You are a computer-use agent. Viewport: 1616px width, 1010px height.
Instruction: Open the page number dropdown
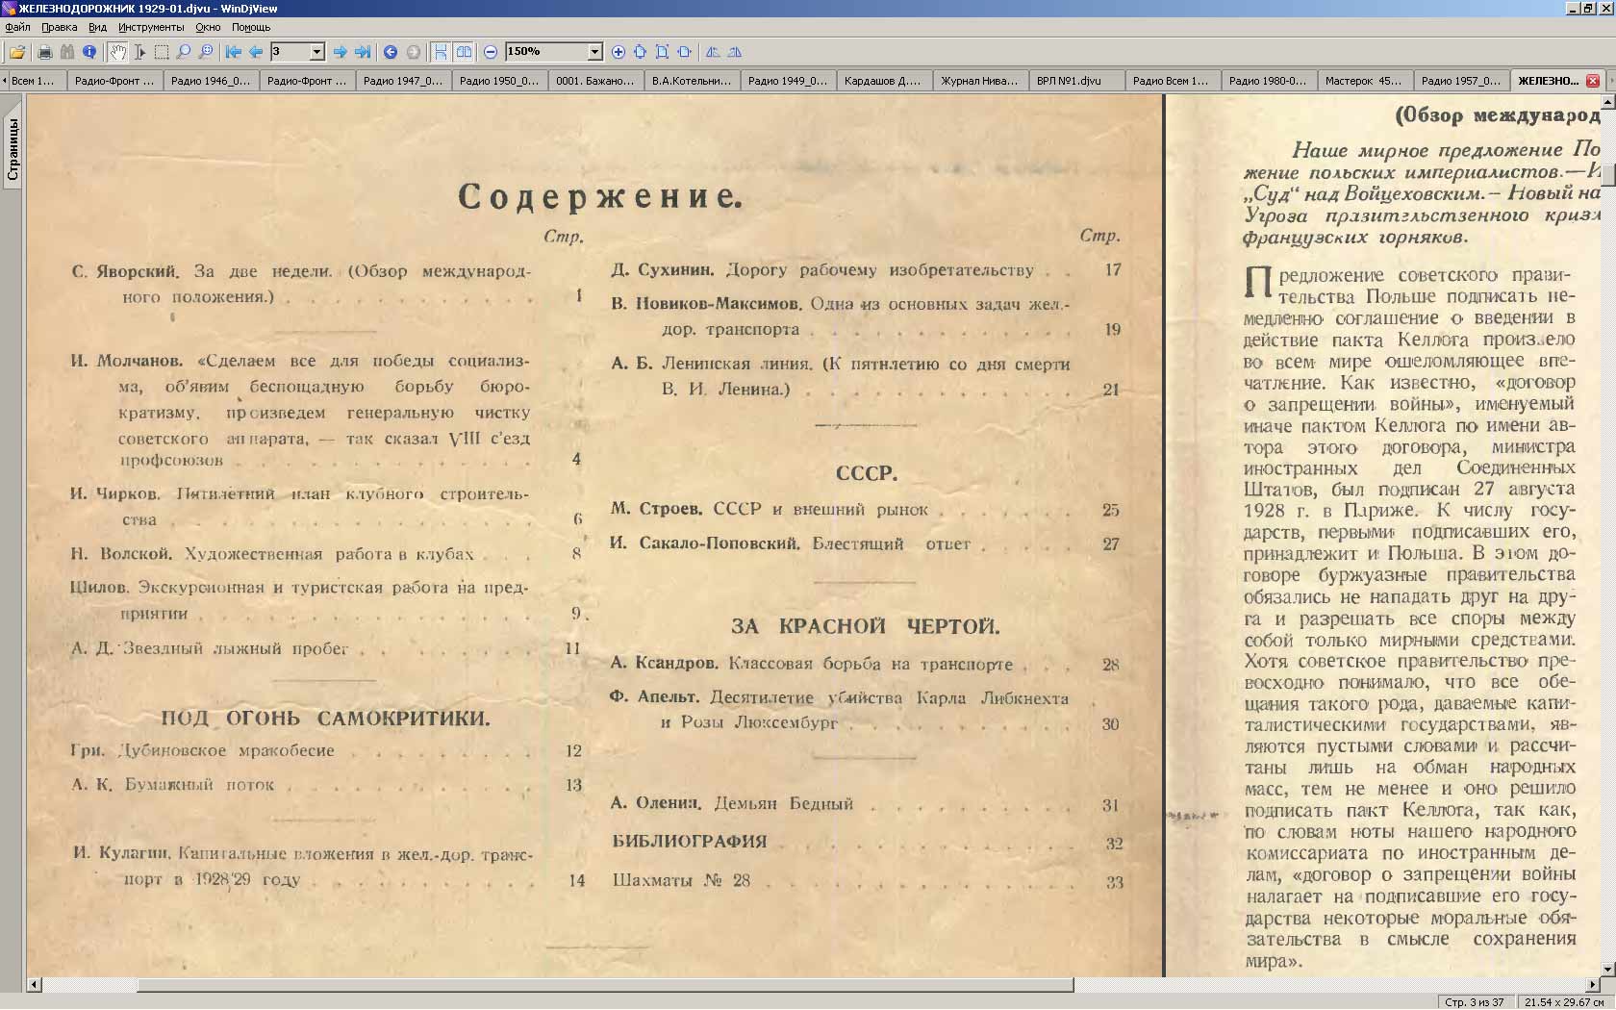(316, 52)
